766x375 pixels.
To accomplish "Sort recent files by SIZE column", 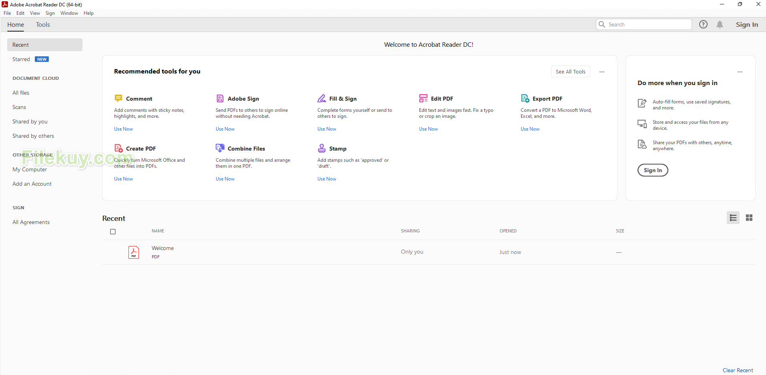I will coord(620,231).
